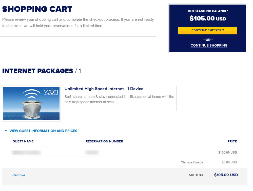
Task: Select the Outstanding Balance $105.00 amount
Action: [x=208, y=18]
